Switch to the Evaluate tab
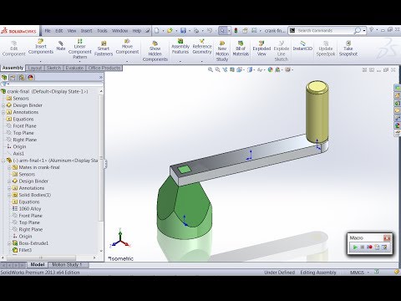The width and height of the screenshot is (401, 301). pos(74,68)
